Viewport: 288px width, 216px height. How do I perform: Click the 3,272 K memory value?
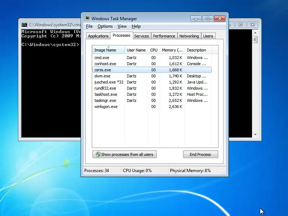(x=175, y=94)
